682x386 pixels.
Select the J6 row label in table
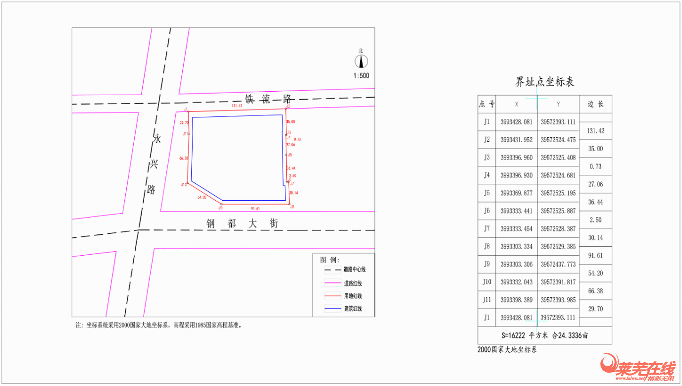coord(487,211)
